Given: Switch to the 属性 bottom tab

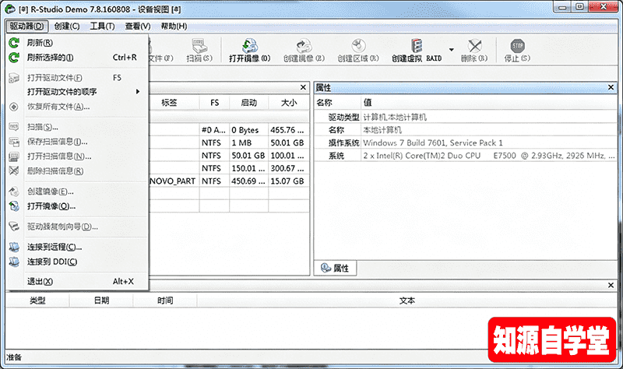Looking at the screenshot, I should [x=335, y=268].
